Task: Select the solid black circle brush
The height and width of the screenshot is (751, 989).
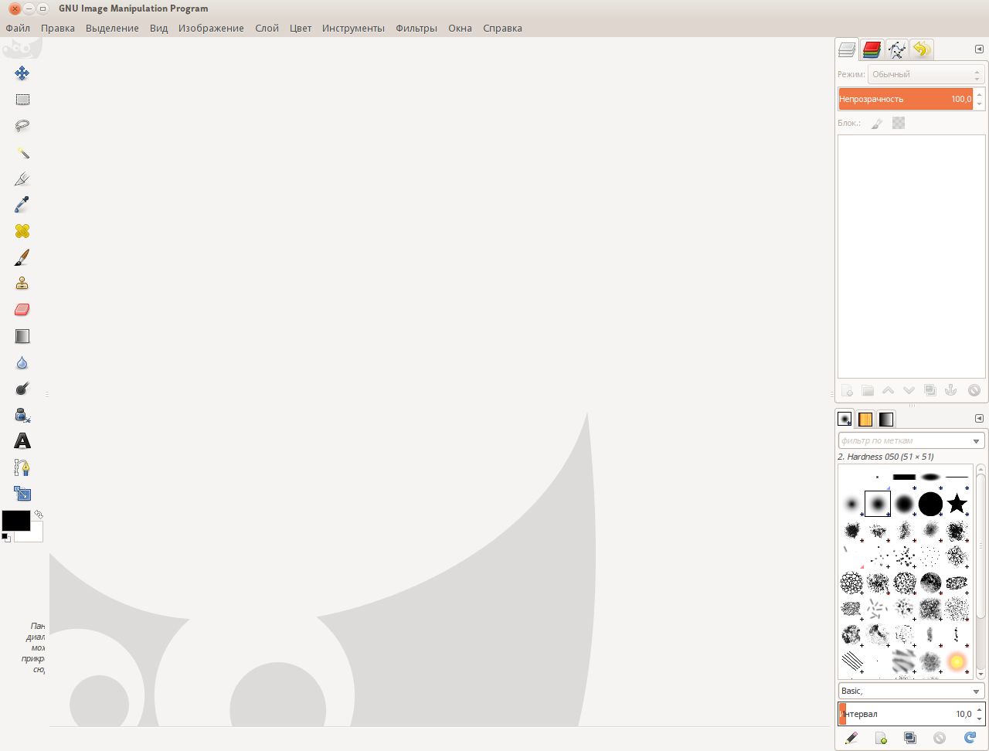Action: (930, 505)
